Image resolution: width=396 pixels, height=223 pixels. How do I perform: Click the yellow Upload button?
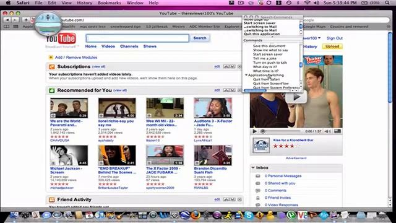pyautogui.click(x=332, y=46)
